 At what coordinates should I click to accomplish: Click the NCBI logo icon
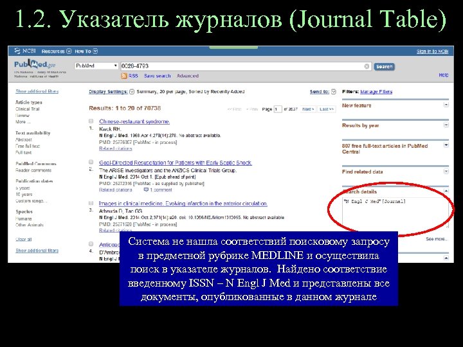click(x=17, y=51)
